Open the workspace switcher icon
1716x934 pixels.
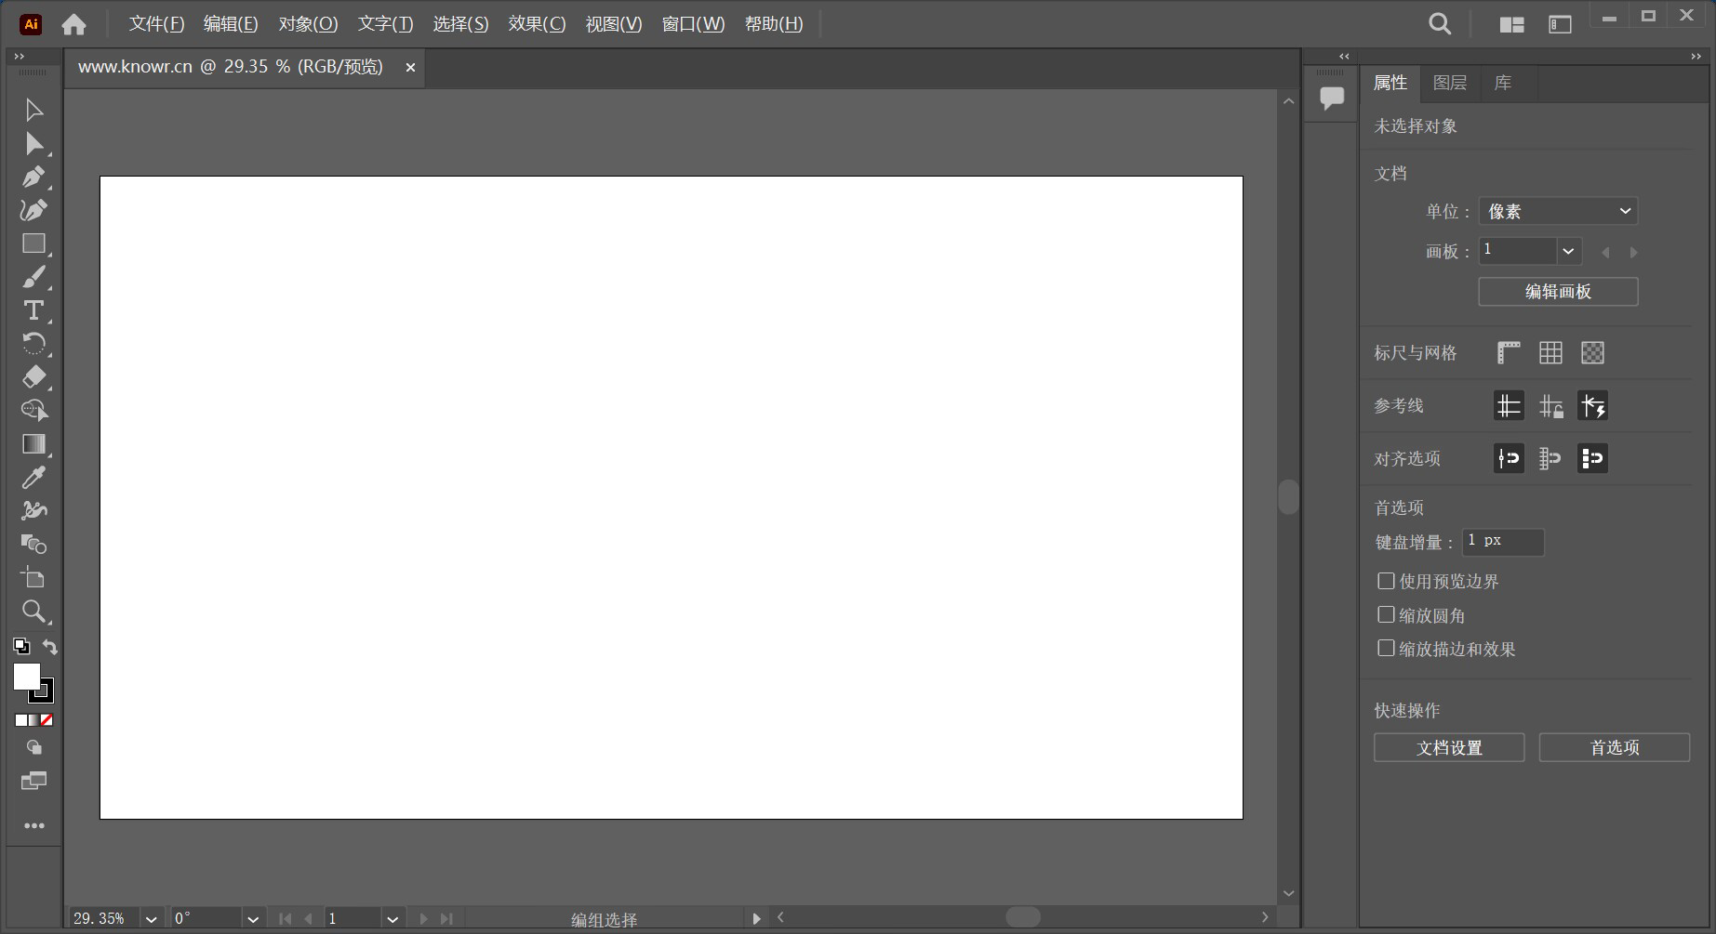[x=1560, y=25]
